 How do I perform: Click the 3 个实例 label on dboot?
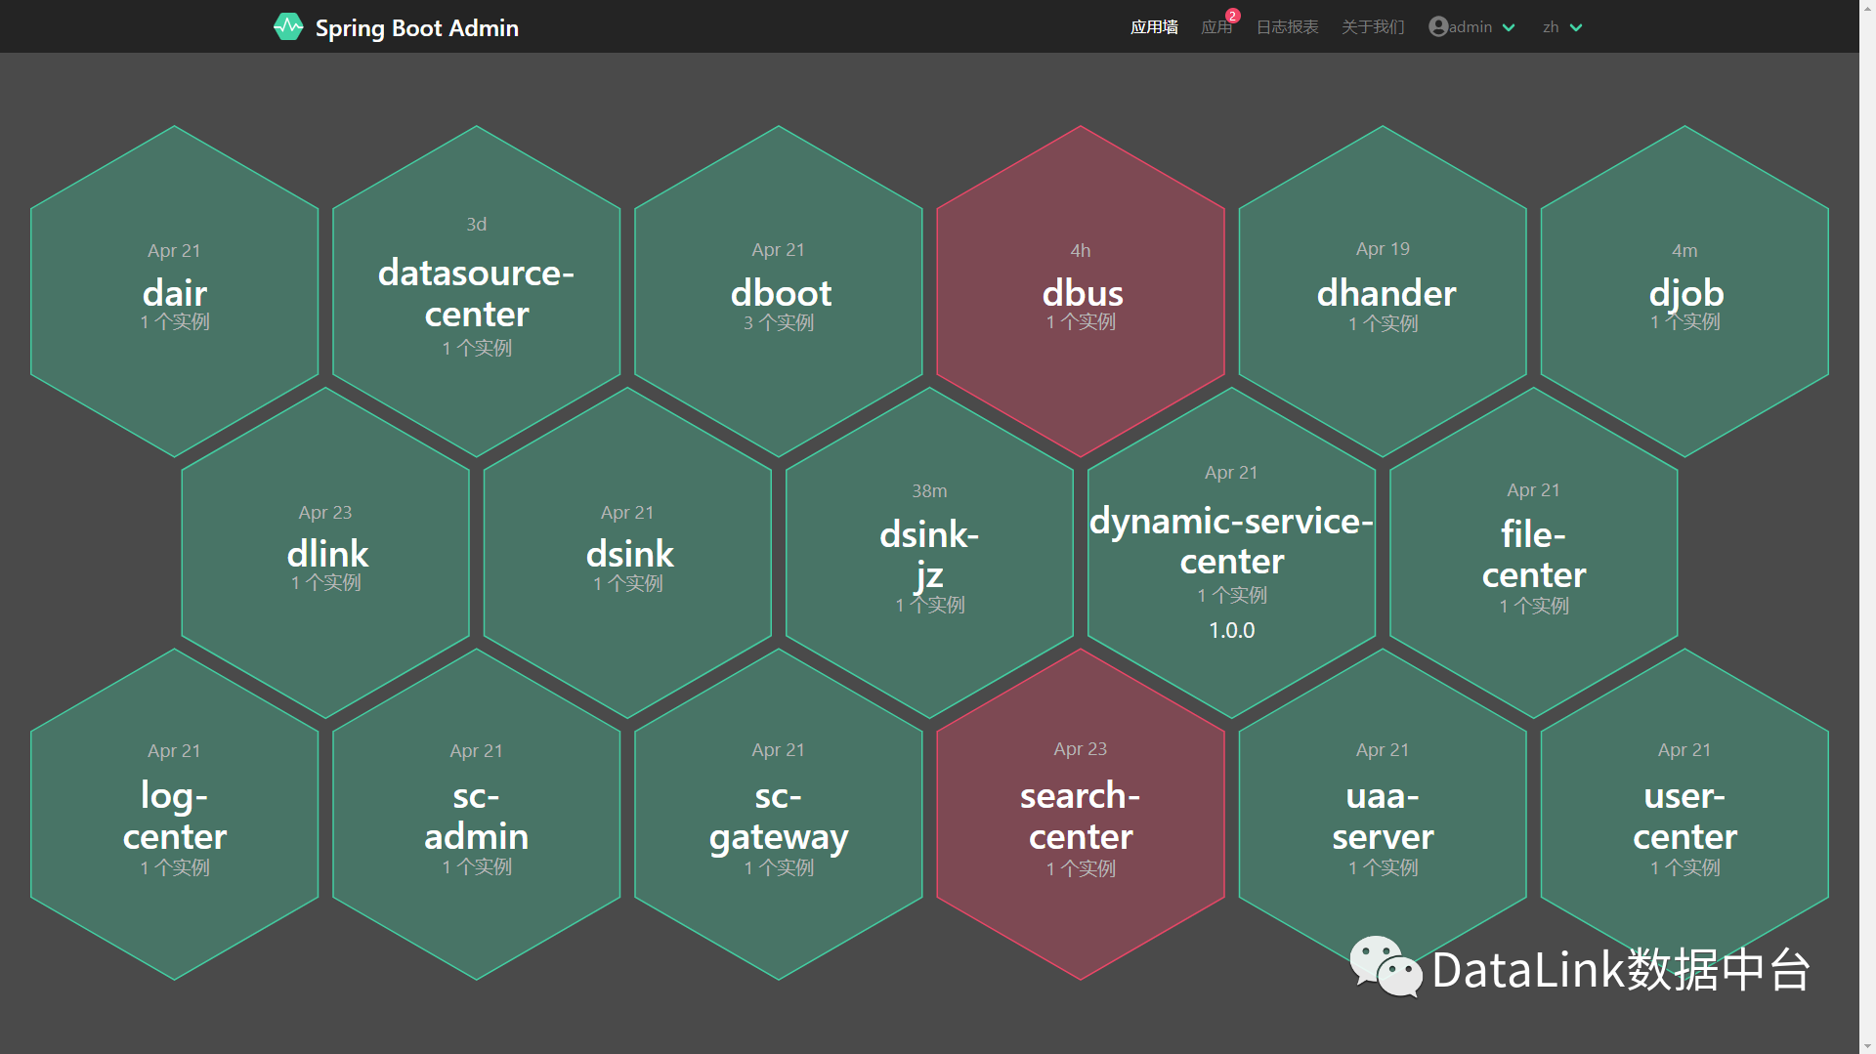click(778, 322)
